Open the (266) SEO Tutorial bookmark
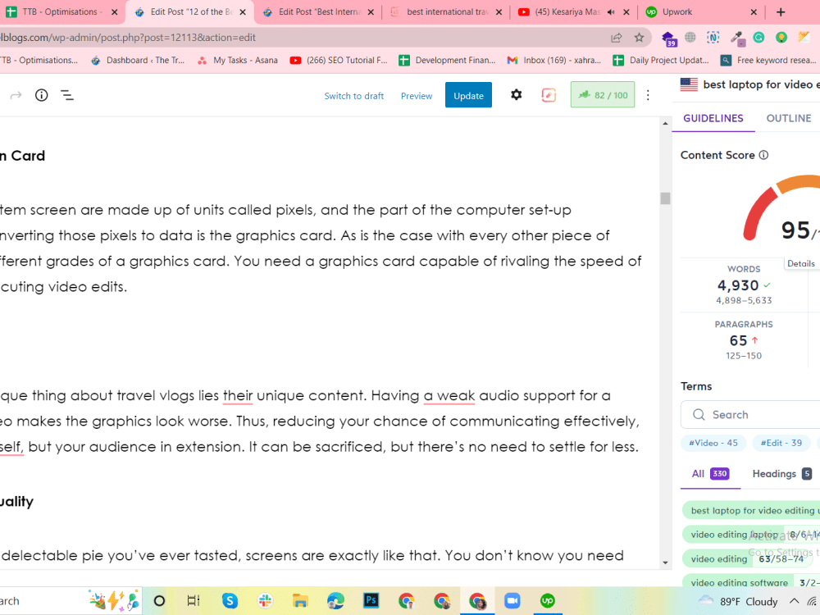 tap(339, 60)
